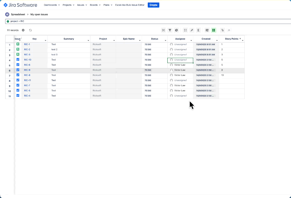The height and width of the screenshot is (198, 291).
Task: Click the Create button
Action: (x=153, y=5)
